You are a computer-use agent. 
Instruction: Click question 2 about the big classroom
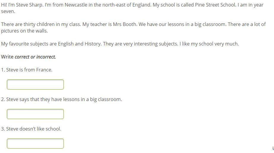click(61, 99)
